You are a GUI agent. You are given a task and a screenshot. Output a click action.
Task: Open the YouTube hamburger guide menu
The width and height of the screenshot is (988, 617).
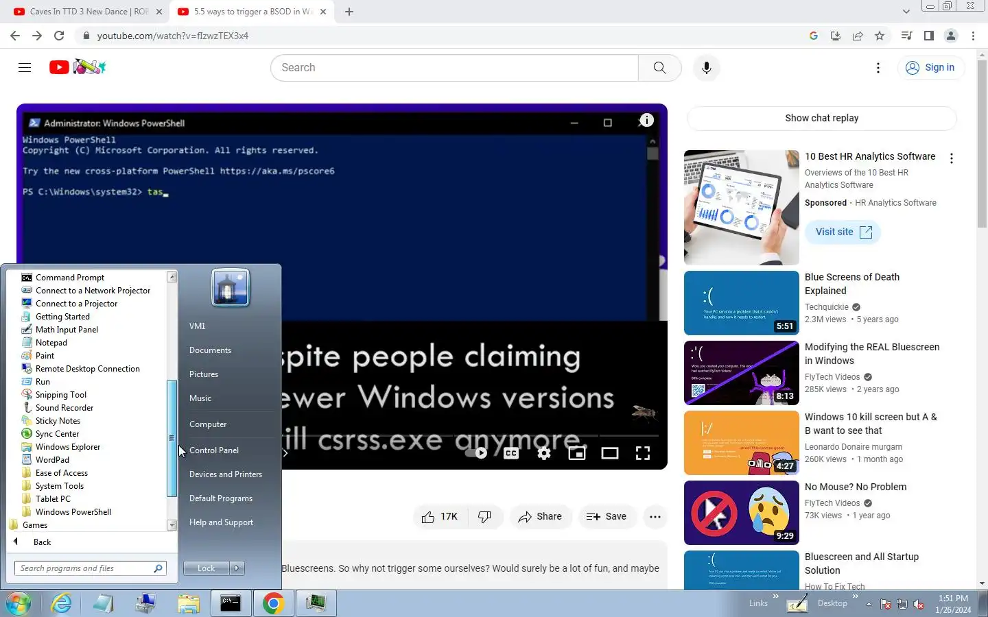[25, 67]
